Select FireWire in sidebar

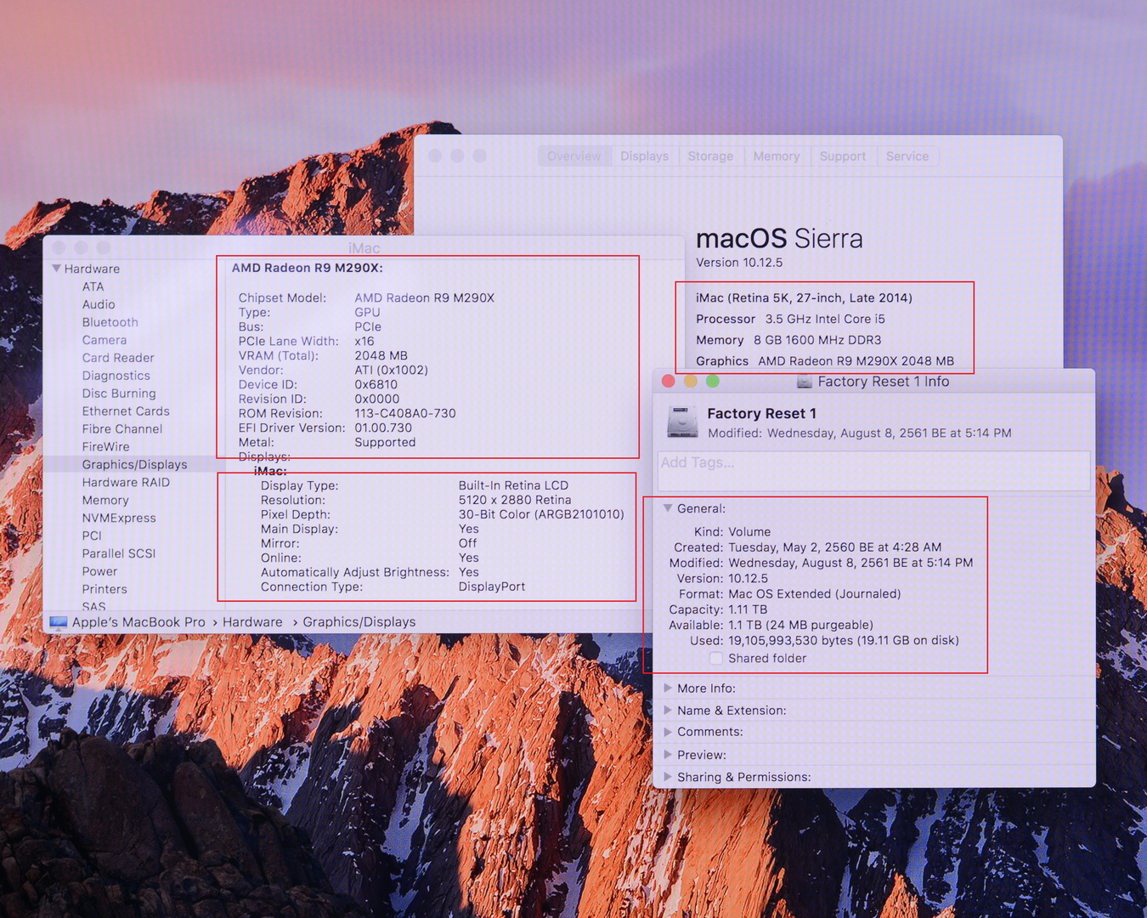click(x=106, y=447)
